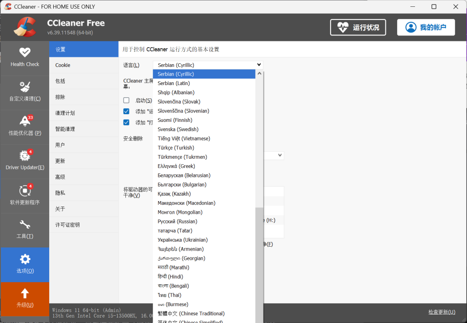Uncheck the second checked 添加 checkbox
The width and height of the screenshot is (467, 323).
(x=126, y=122)
